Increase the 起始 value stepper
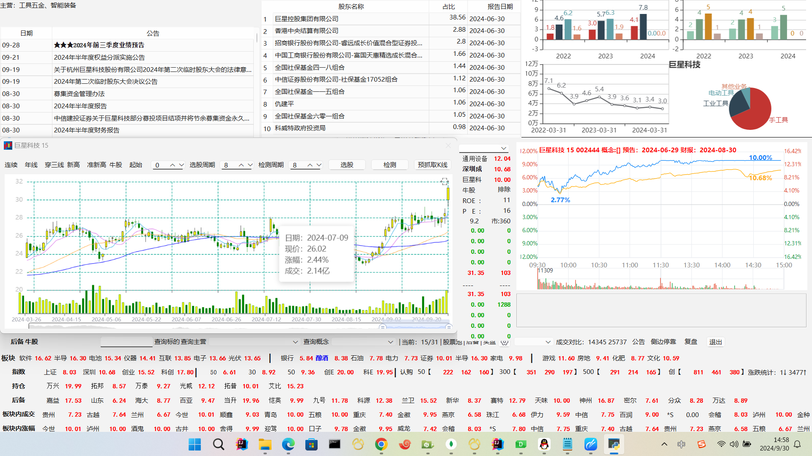 pos(173,165)
